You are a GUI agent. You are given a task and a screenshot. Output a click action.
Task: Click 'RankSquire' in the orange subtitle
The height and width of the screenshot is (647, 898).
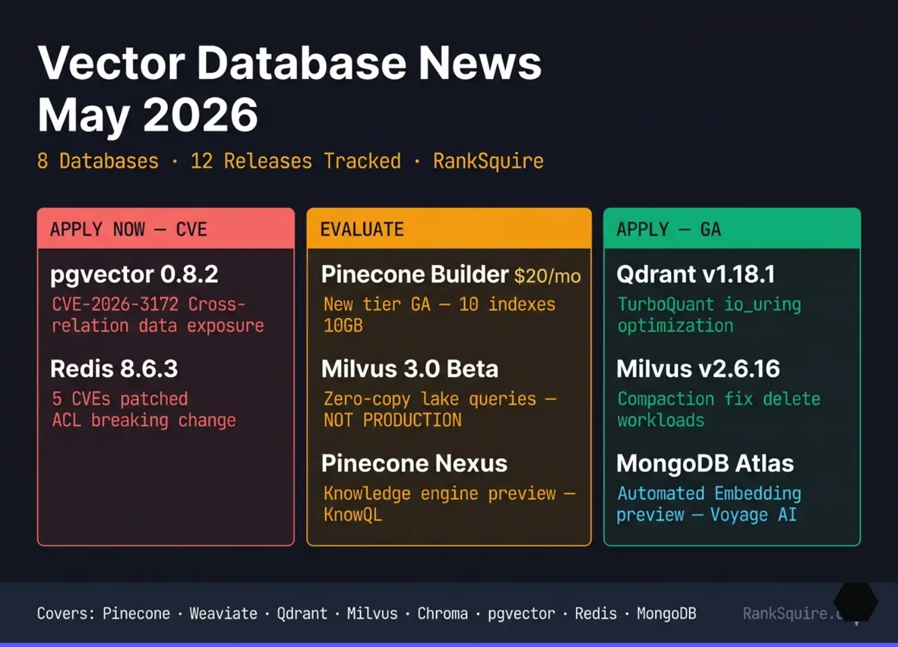(x=489, y=161)
